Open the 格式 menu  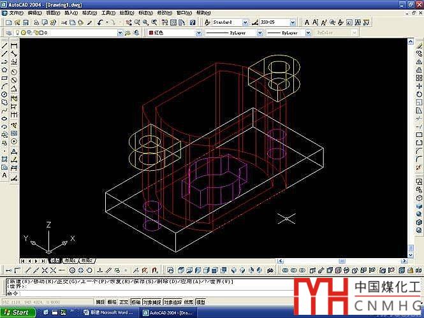point(89,13)
